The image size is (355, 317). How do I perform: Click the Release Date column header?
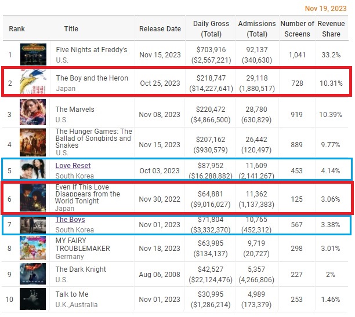(x=160, y=28)
